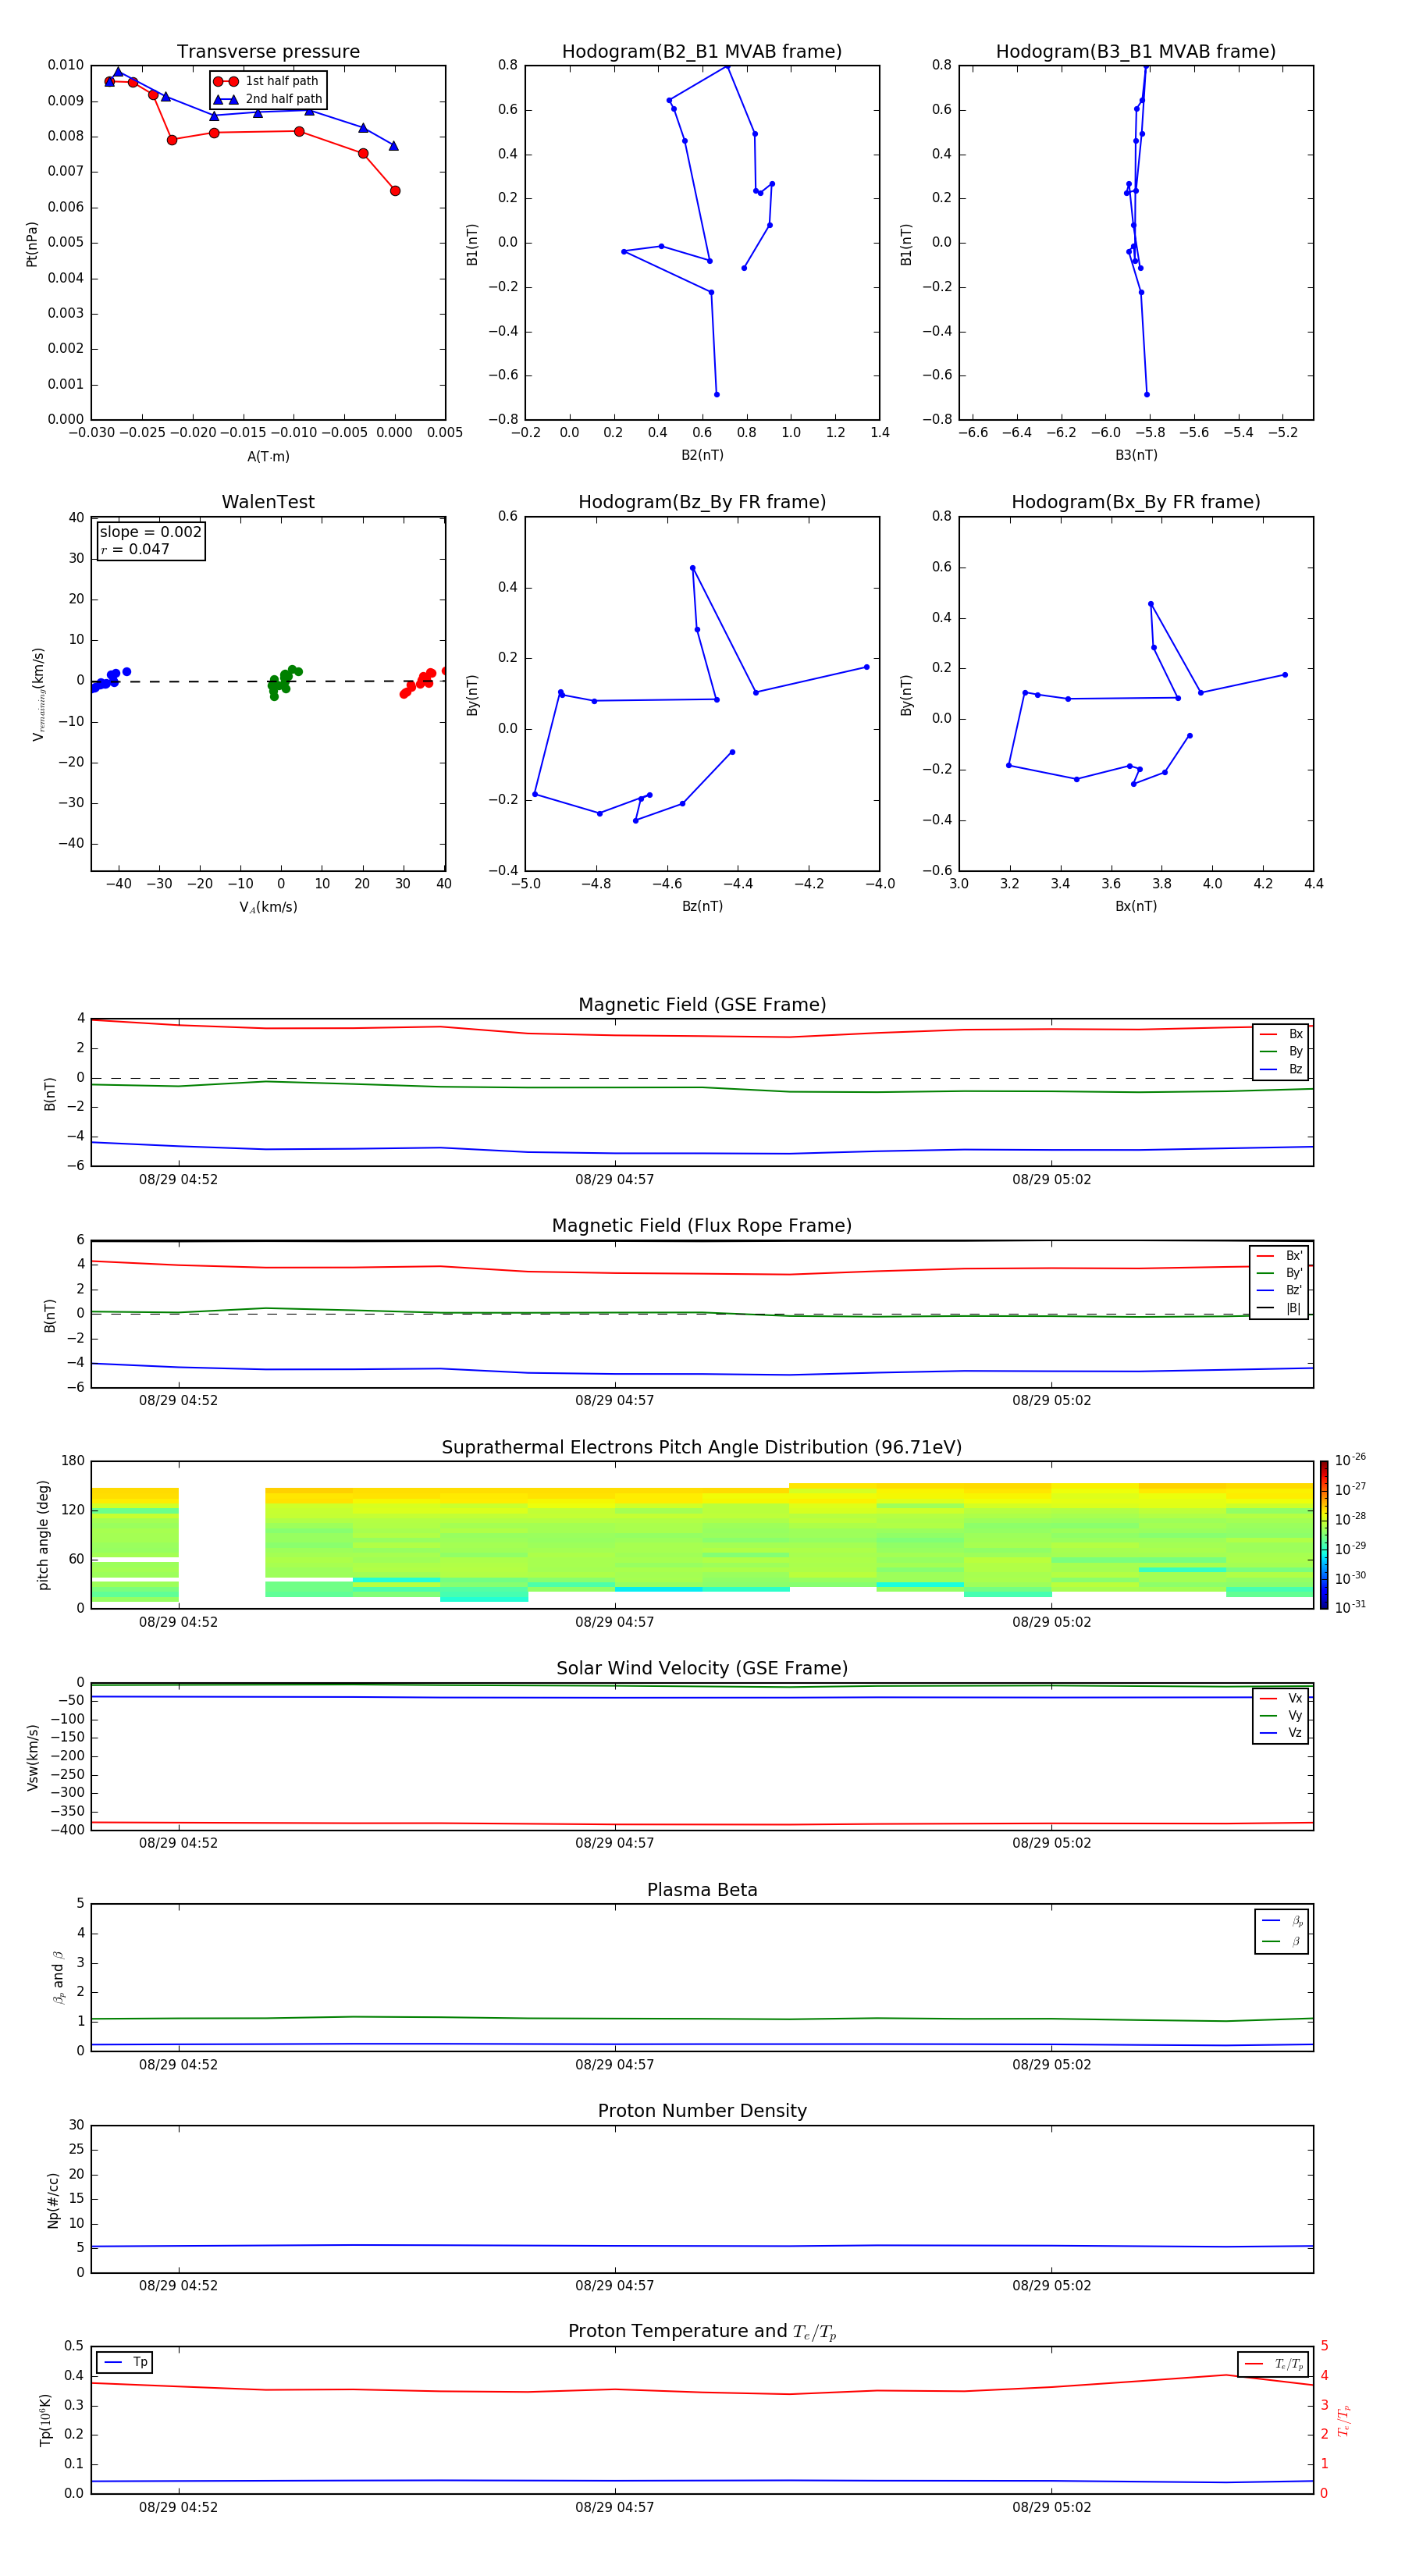Click the colorbar "10^-31" bottom label
This screenshot has width=1405, height=2576.
point(1350,1608)
